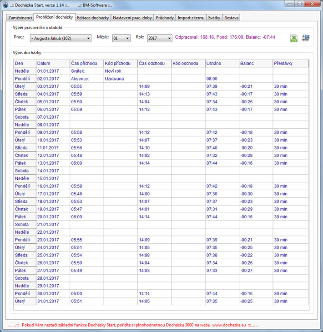This screenshot has height=332, width=323.
Task: Click the Kód příchodu column header
Action: pyautogui.click(x=121, y=63)
